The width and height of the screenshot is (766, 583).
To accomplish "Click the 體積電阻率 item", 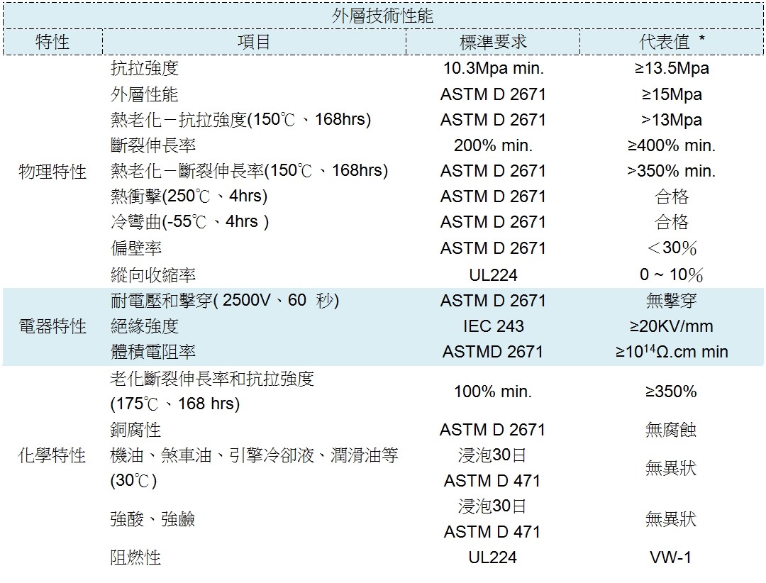I will tap(153, 352).
